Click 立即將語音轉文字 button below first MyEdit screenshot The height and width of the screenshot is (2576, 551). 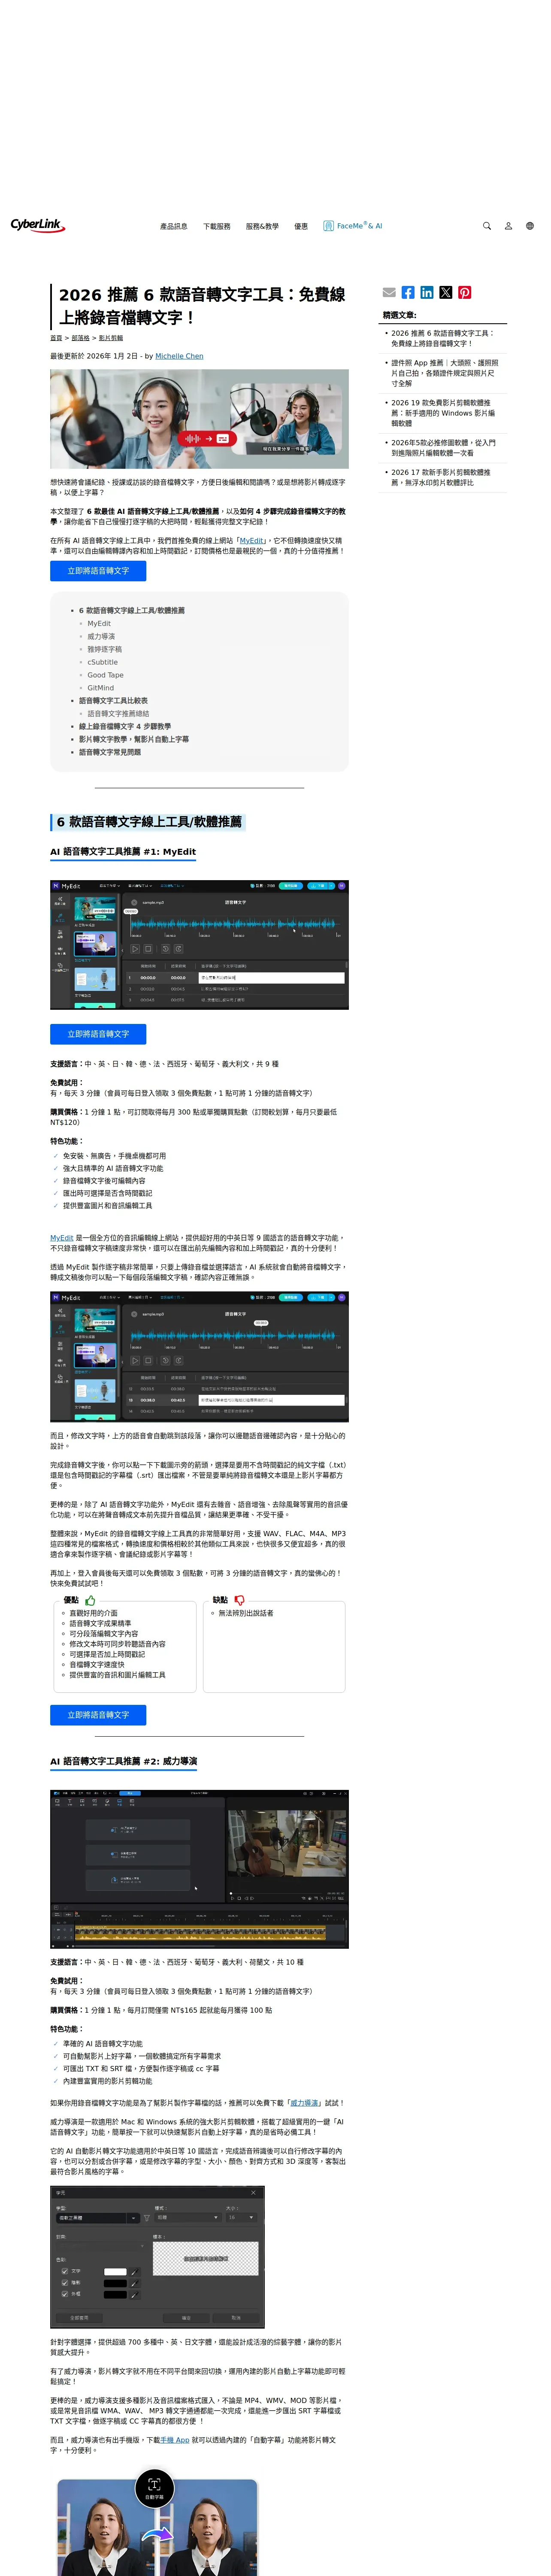tap(98, 1034)
